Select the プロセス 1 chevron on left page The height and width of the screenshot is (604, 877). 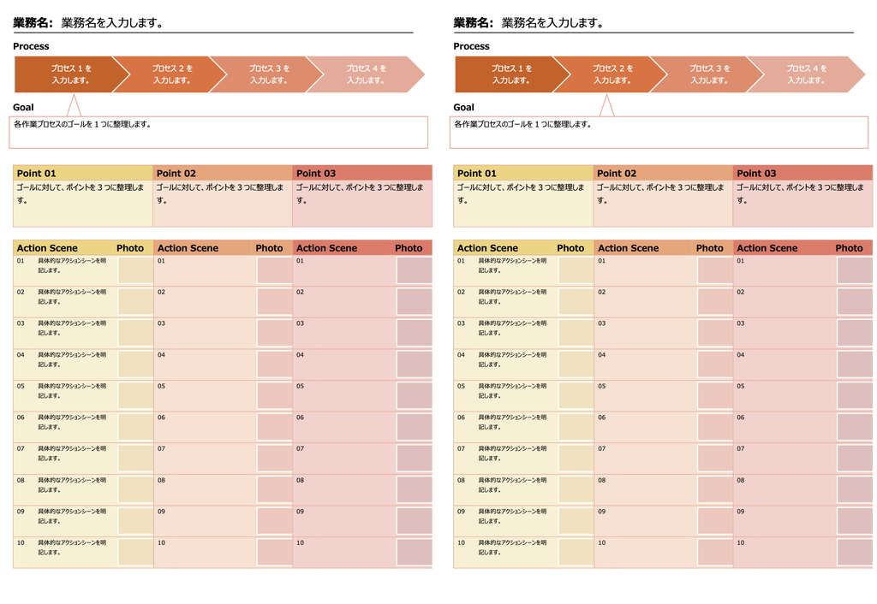coord(72,74)
